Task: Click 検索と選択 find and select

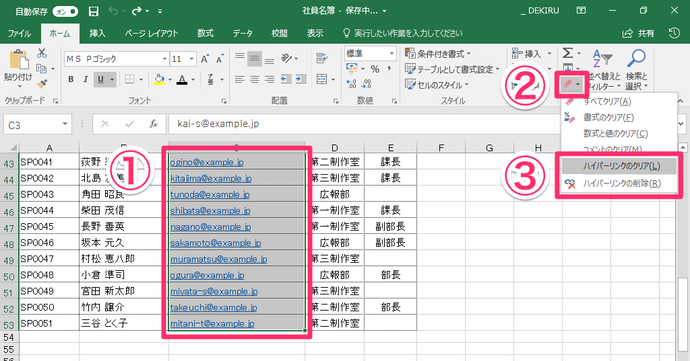Action: tap(636, 69)
